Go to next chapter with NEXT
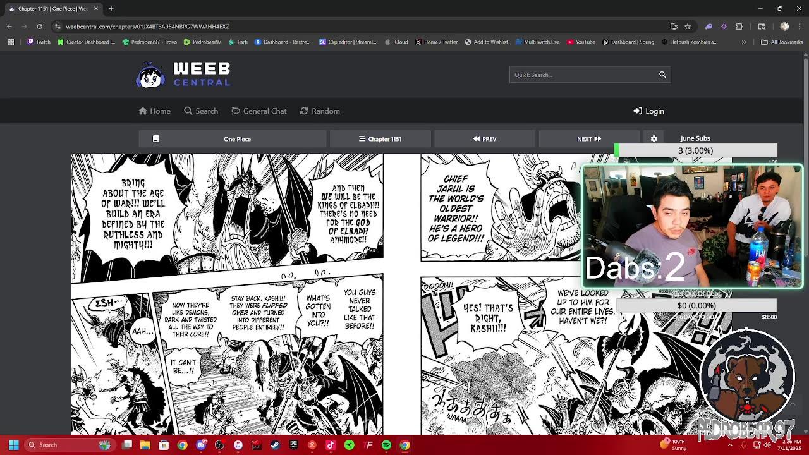This screenshot has width=809, height=455. (x=589, y=139)
